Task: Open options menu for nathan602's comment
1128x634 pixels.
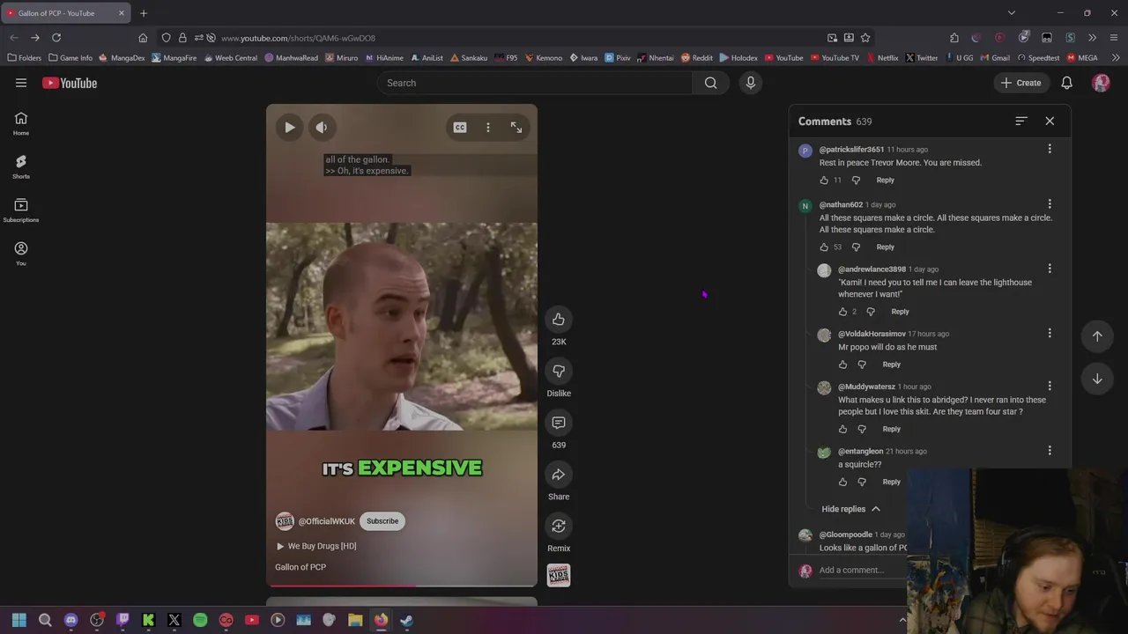Action: [1050, 204]
